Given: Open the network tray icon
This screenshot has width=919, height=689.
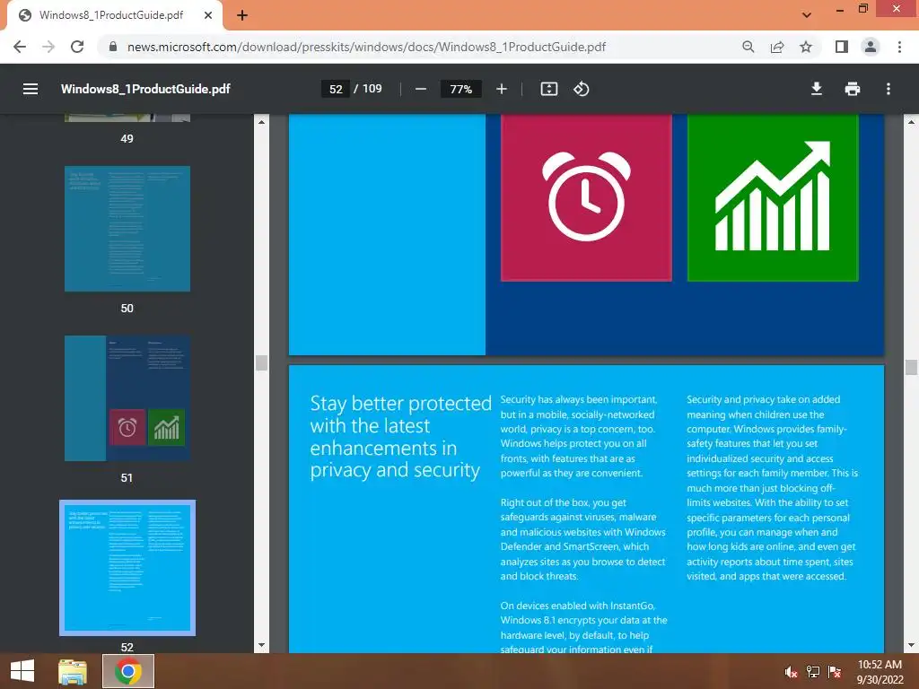Looking at the screenshot, I should (813, 672).
